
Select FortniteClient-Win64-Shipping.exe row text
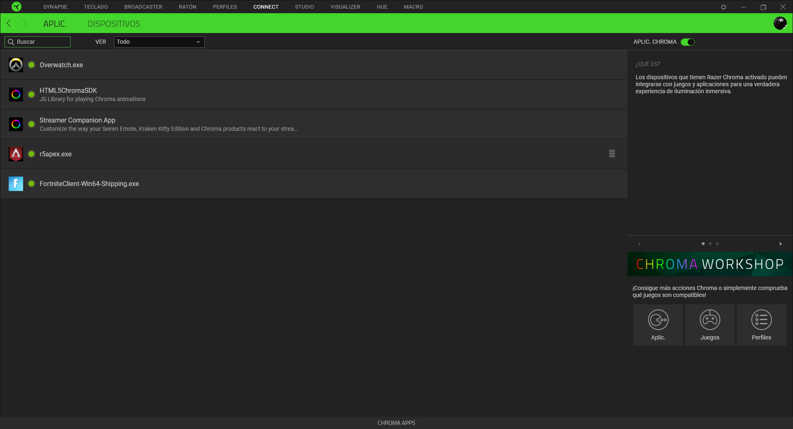pyautogui.click(x=89, y=184)
